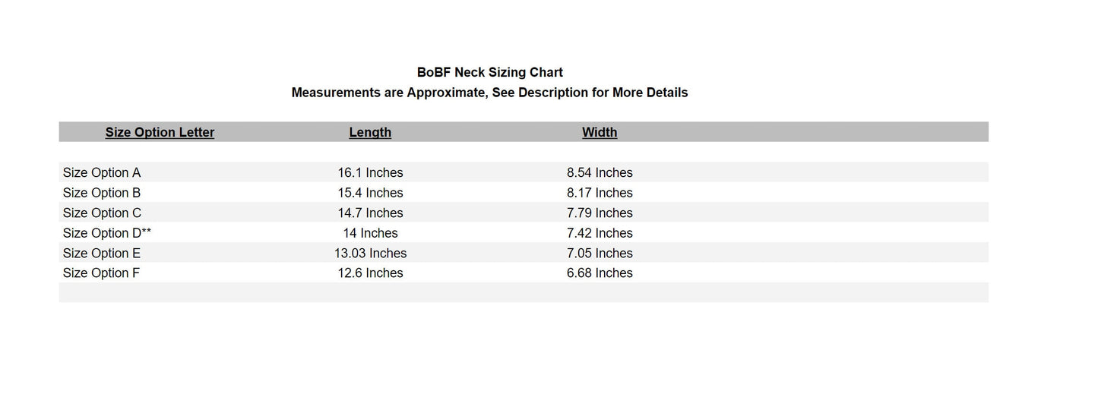1098x394 pixels.
Task: Click the Size Option F row label
Action: (101, 273)
